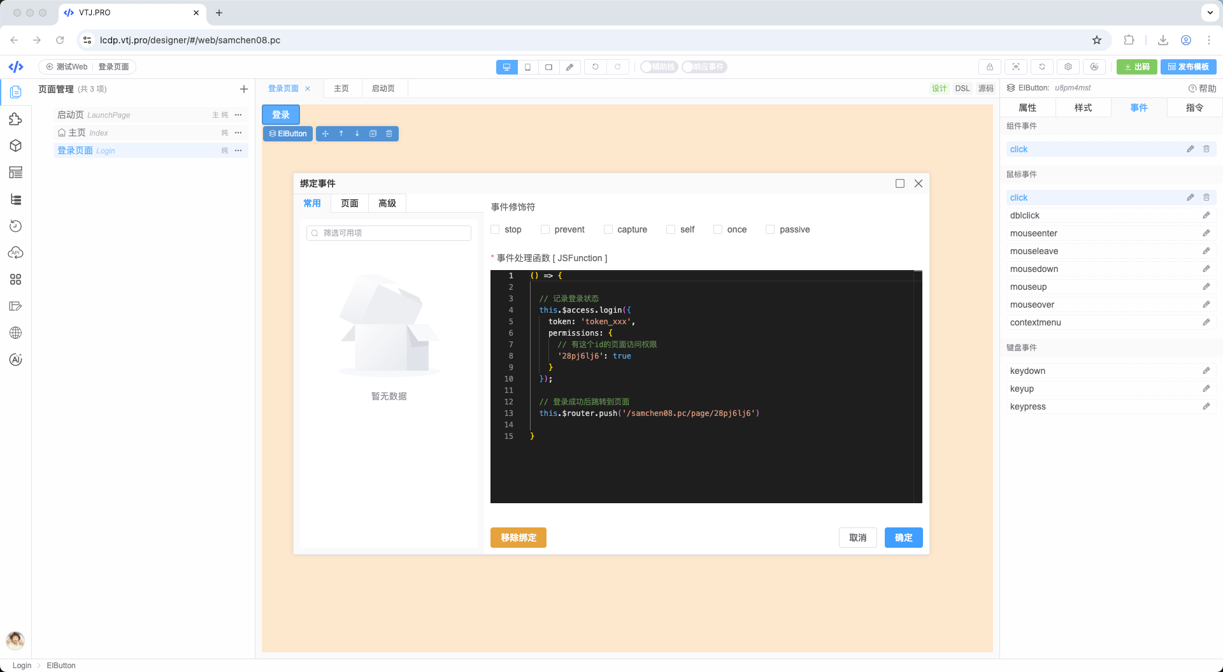1223x672 pixels.
Task: Click the 移除绑定 button
Action: click(519, 538)
